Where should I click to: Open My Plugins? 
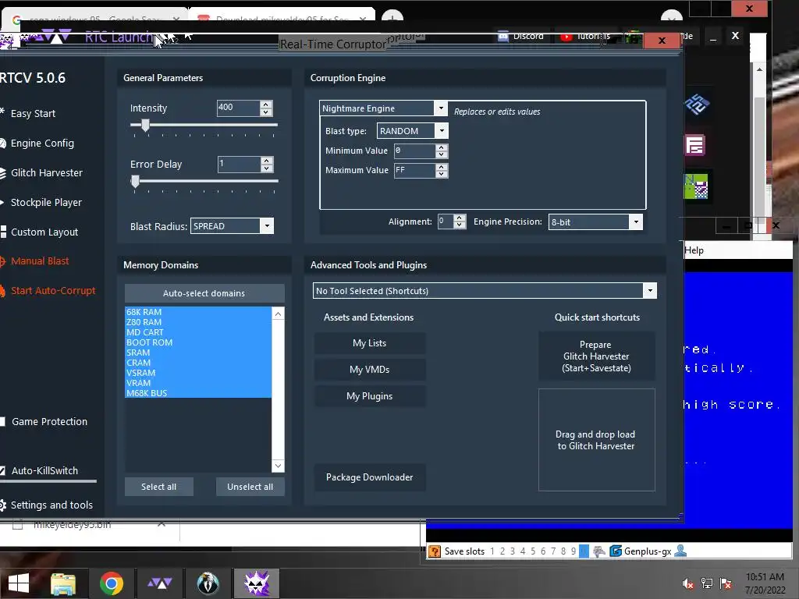[369, 395]
